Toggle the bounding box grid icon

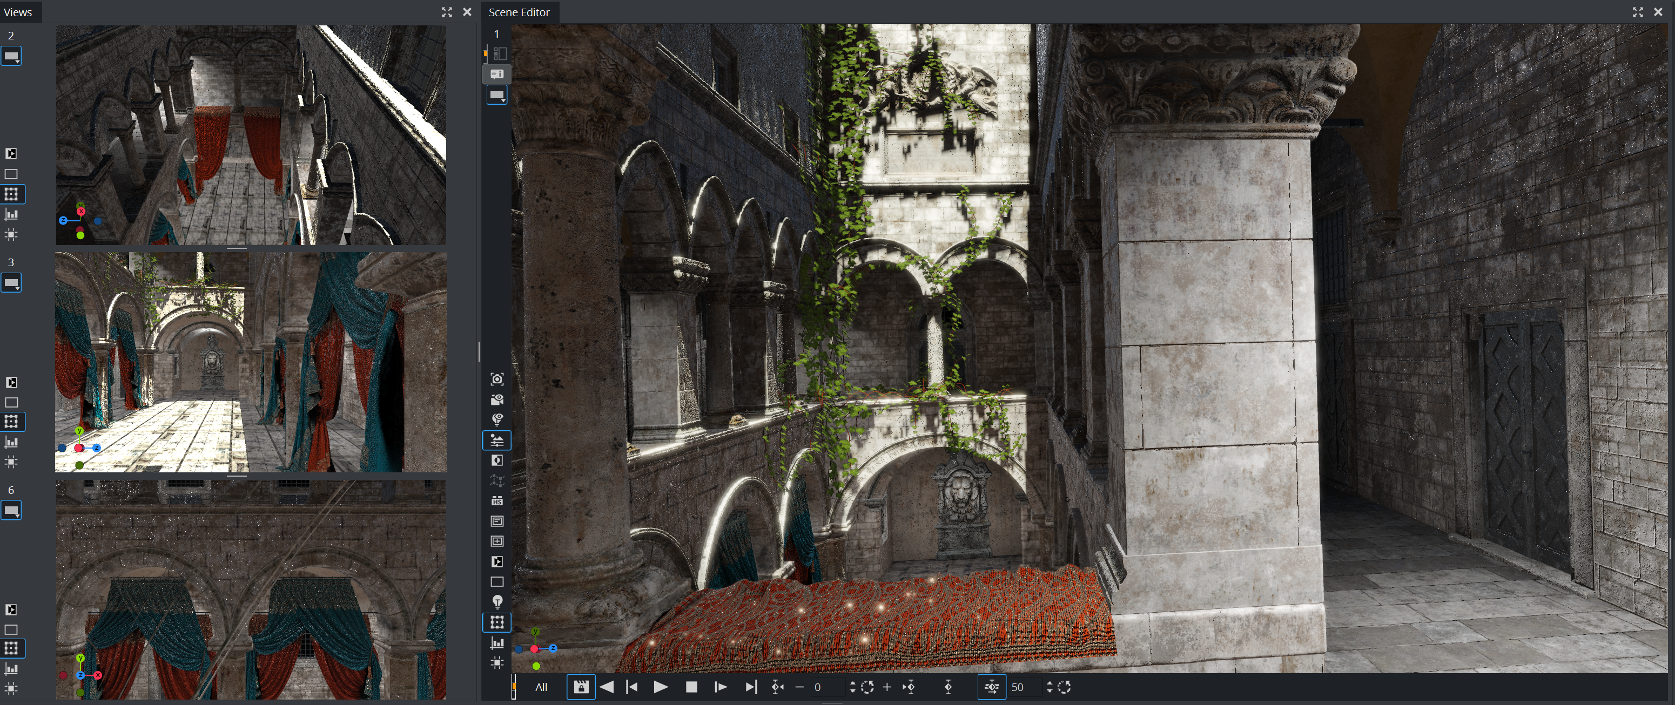tap(497, 622)
